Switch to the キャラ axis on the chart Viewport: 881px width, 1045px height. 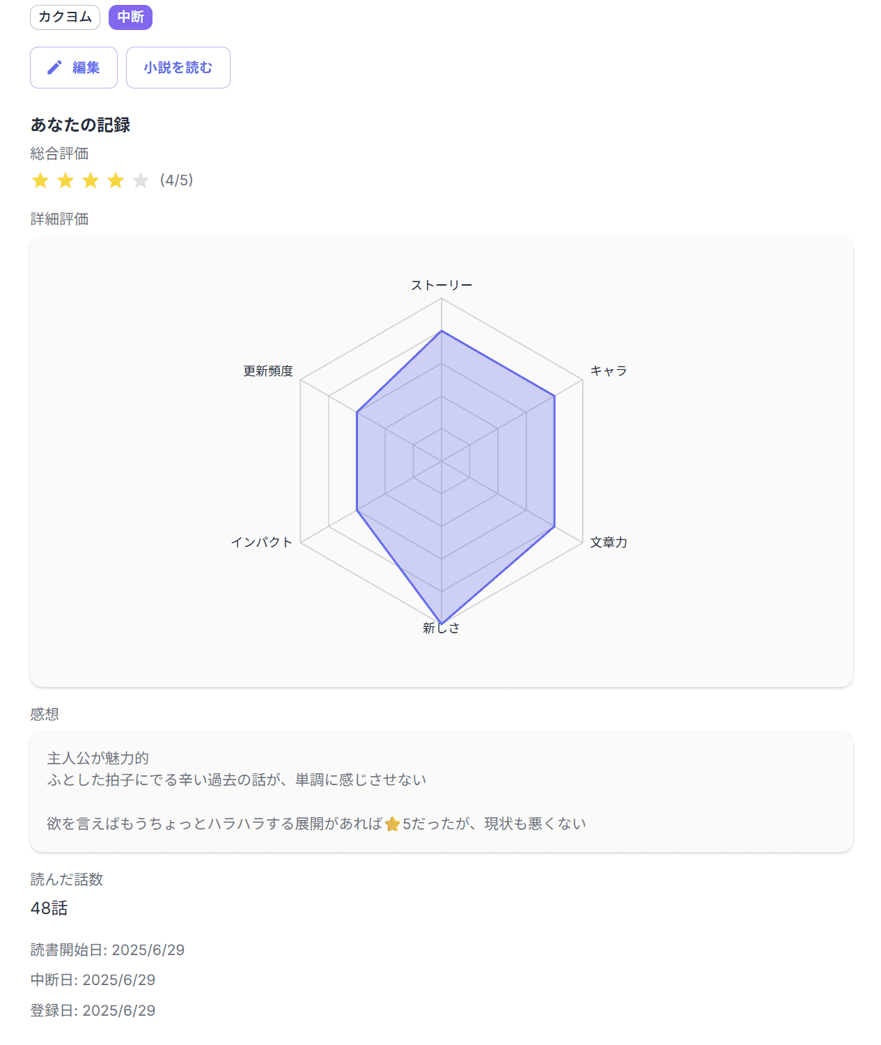(609, 371)
